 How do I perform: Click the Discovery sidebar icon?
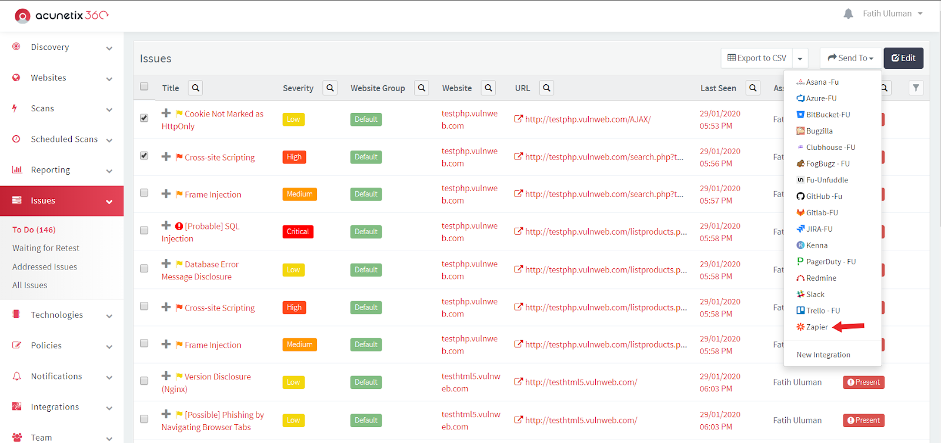click(16, 46)
